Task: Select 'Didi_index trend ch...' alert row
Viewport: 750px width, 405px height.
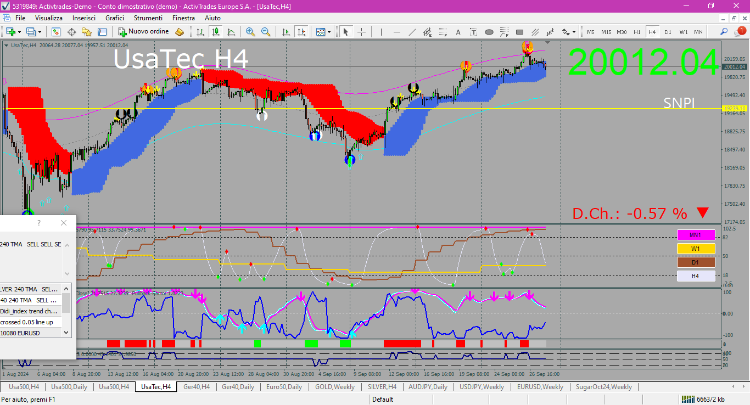Action: click(x=31, y=311)
